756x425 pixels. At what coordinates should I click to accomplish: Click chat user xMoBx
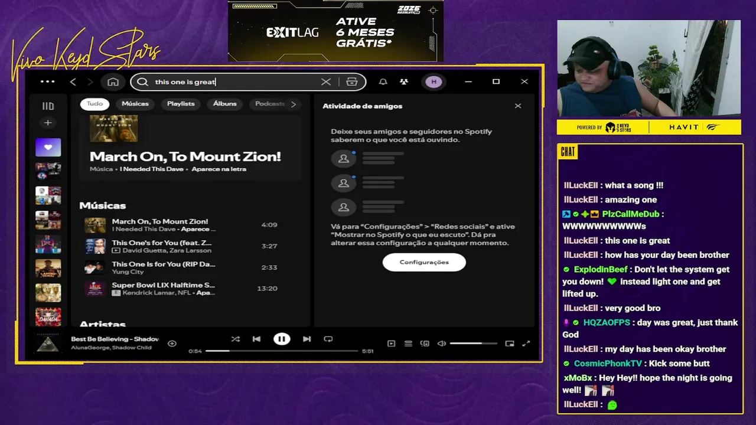click(x=578, y=378)
